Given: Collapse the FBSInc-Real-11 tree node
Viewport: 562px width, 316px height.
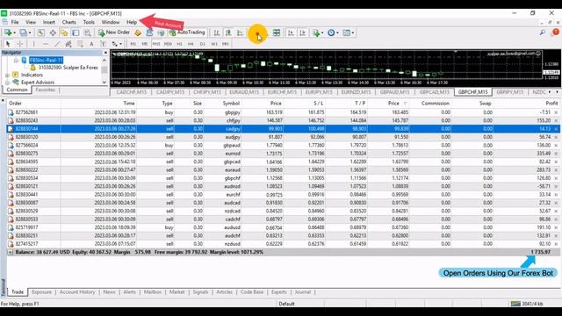Looking at the screenshot, I should tap(16, 61).
